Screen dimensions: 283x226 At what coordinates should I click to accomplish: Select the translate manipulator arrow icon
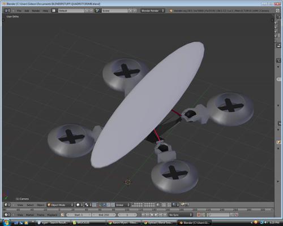point(105,205)
